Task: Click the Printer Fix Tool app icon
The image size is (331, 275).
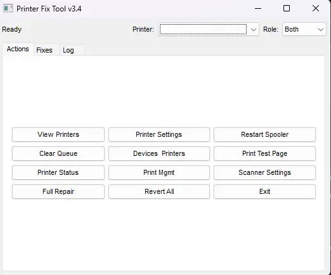Action: coord(8,8)
